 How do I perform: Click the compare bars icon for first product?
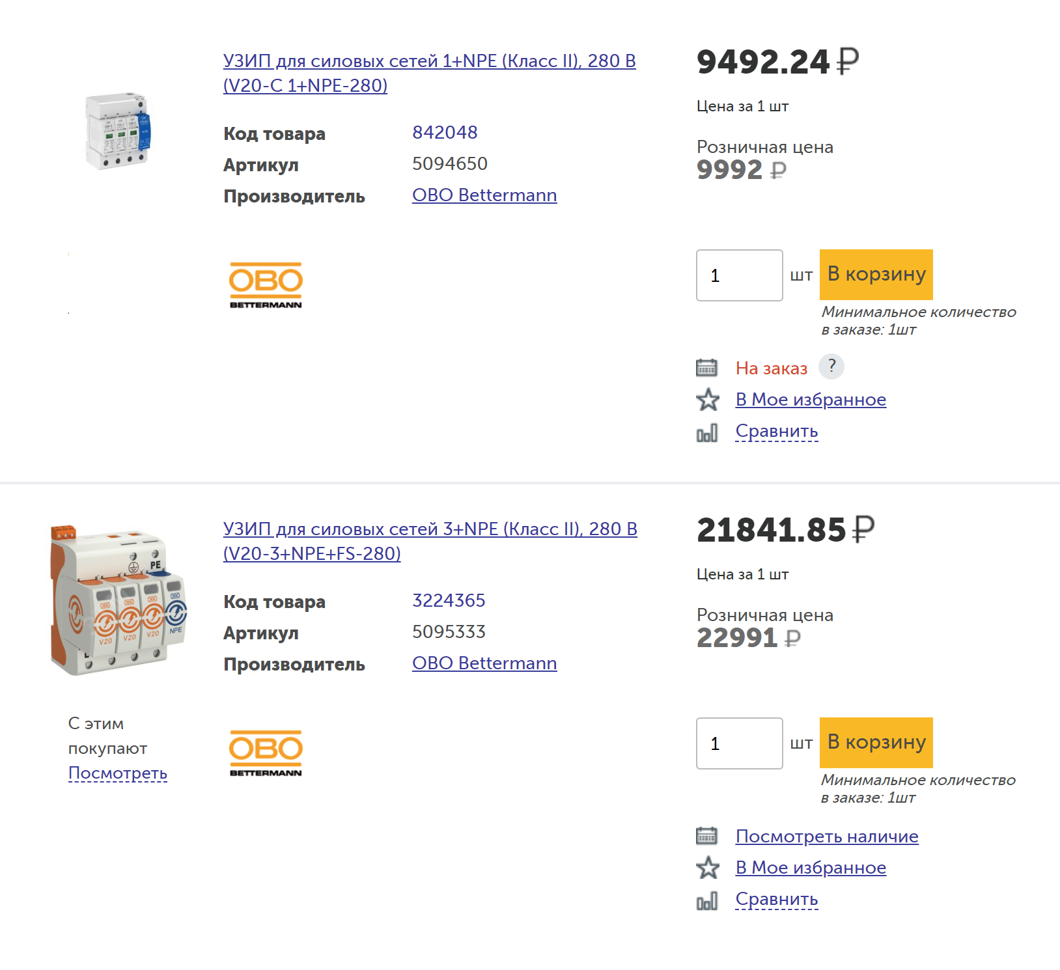pos(707,432)
